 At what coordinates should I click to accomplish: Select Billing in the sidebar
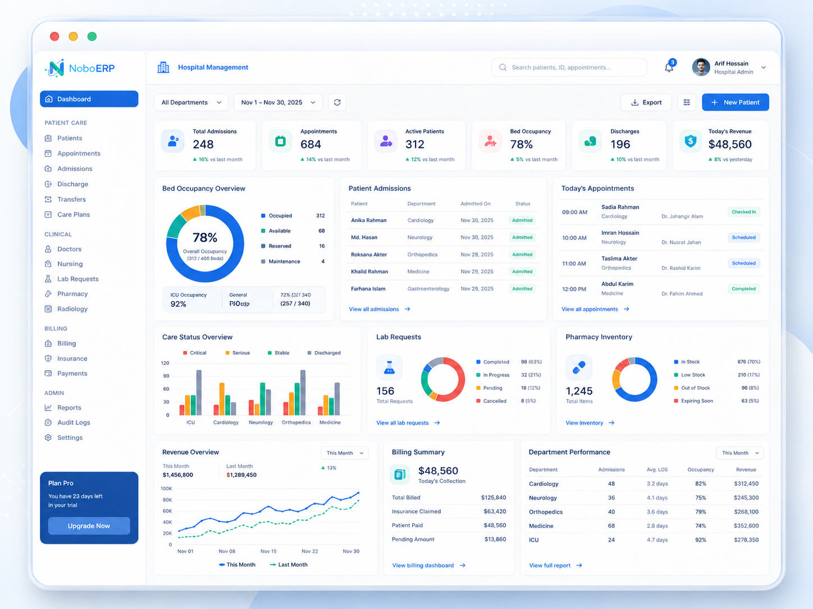[66, 343]
